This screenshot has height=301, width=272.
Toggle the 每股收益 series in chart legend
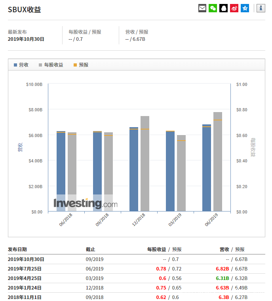click(51, 65)
